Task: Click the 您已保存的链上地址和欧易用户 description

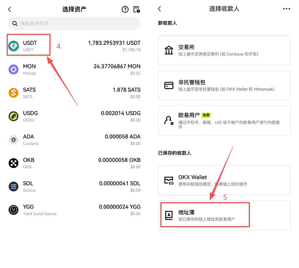Action: pyautogui.click(x=207, y=219)
